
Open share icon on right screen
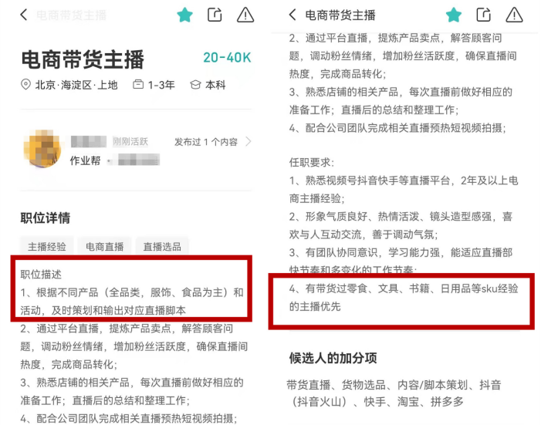click(483, 15)
